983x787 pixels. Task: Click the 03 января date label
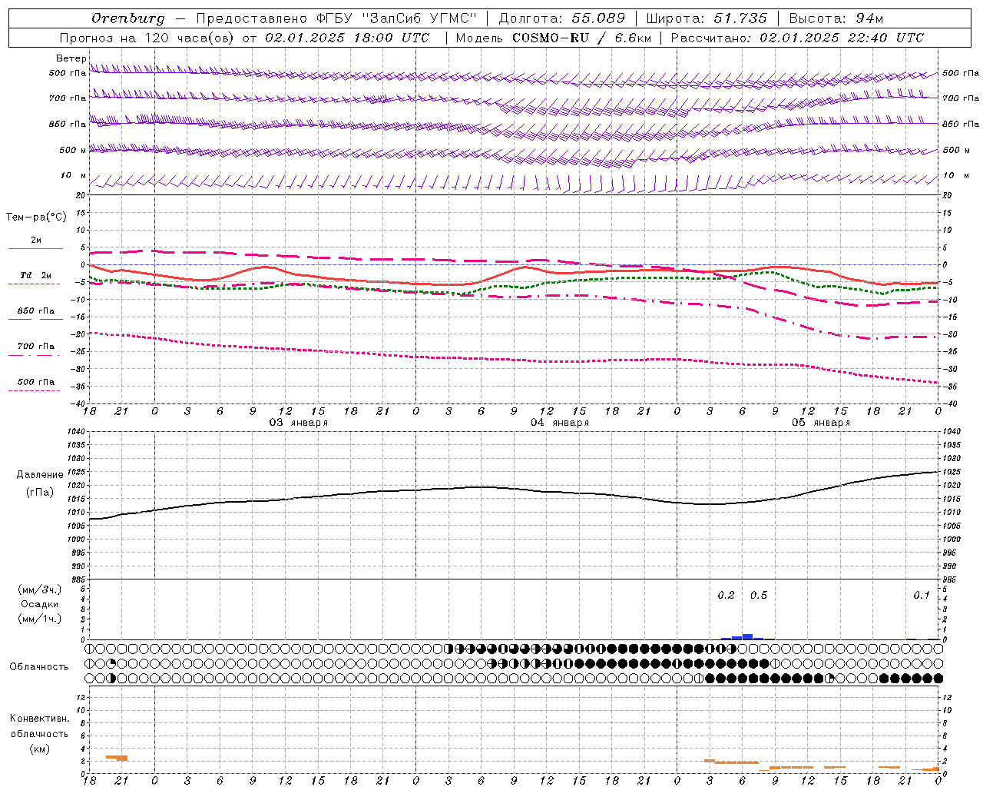(299, 423)
